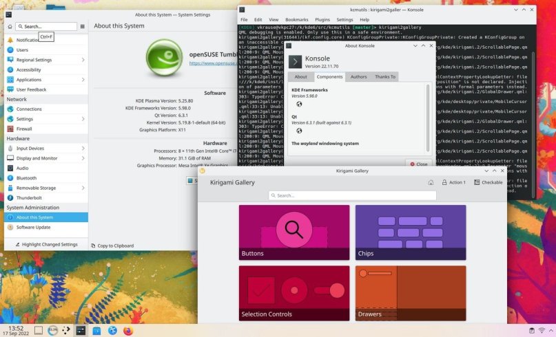The width and height of the screenshot is (556, 337).
Task: Switch to the Authors tab
Action: click(358, 76)
